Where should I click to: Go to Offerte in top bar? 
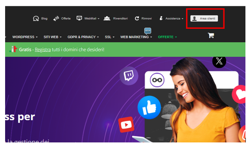tap(66, 19)
